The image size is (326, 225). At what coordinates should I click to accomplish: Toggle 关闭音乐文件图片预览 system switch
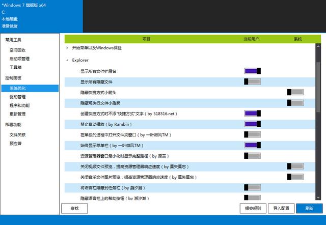tap(295, 177)
